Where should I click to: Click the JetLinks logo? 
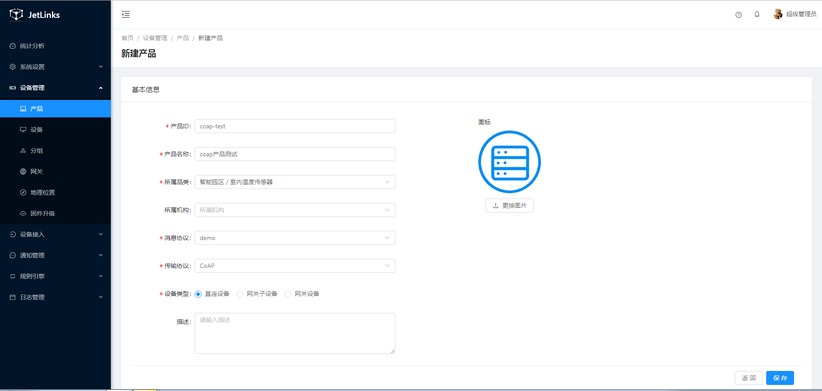35,15
